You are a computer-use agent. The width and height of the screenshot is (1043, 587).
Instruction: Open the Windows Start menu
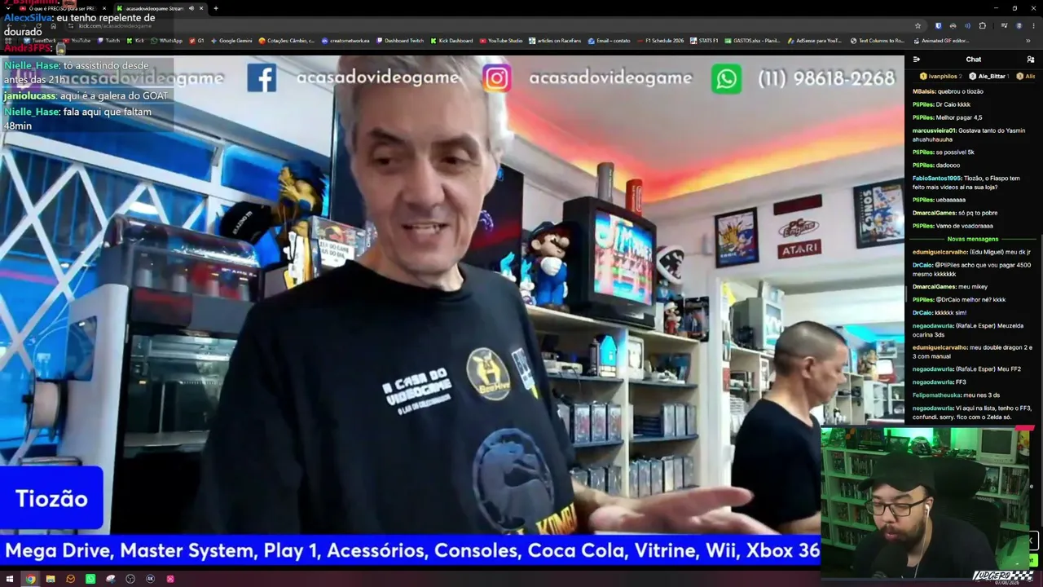[x=10, y=579]
